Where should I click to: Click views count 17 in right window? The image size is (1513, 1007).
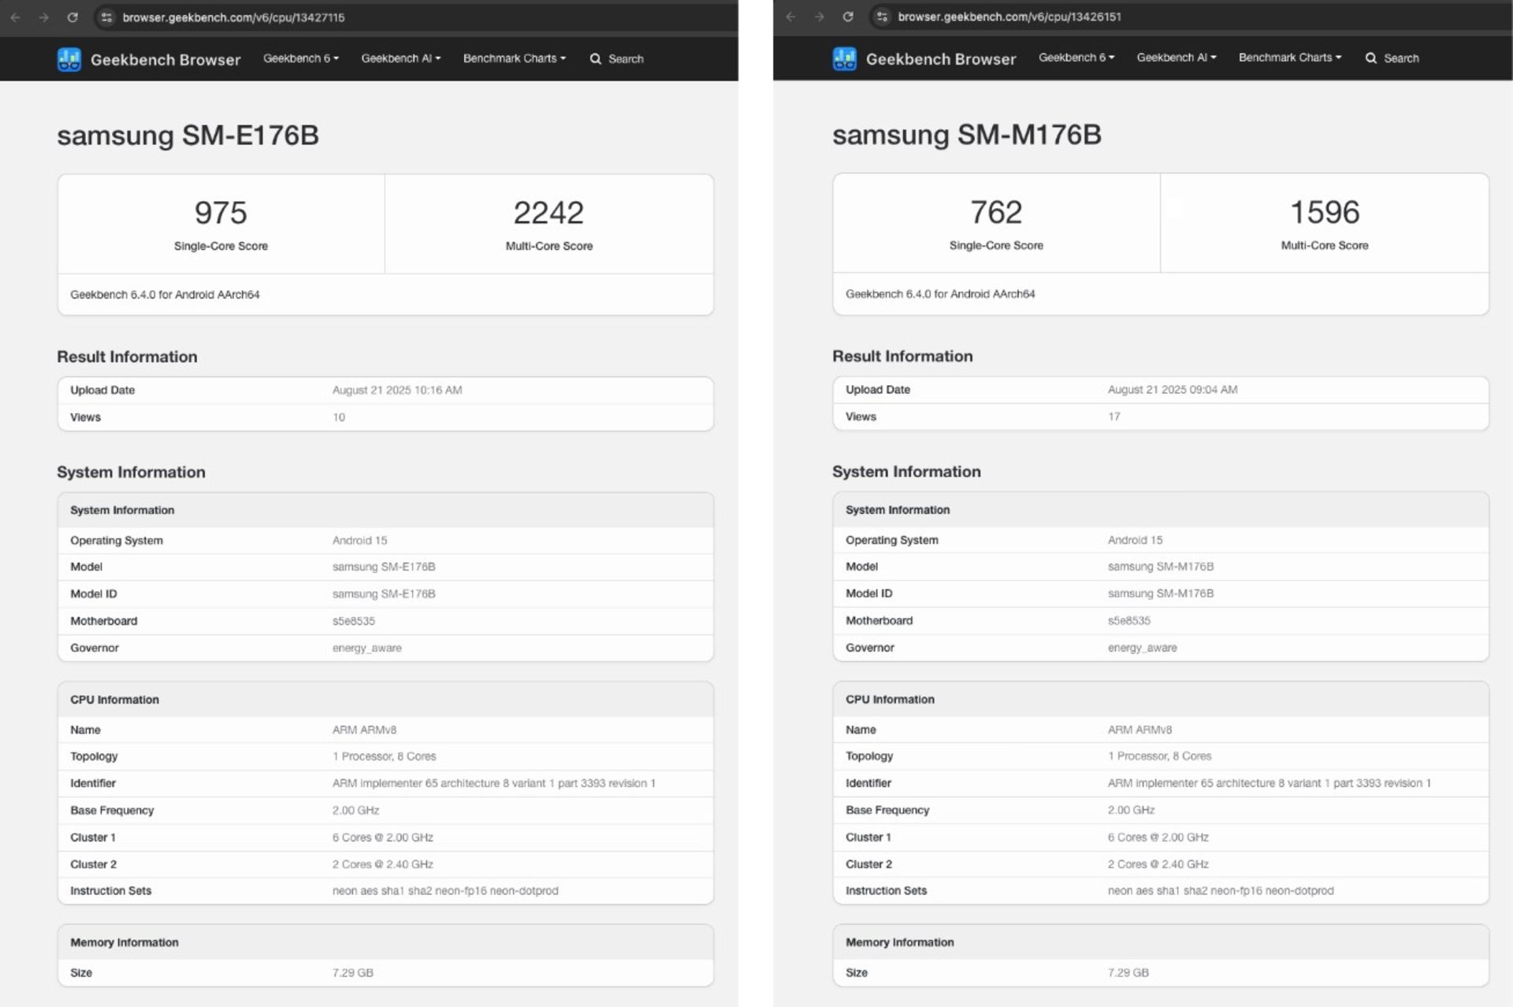(x=1114, y=417)
